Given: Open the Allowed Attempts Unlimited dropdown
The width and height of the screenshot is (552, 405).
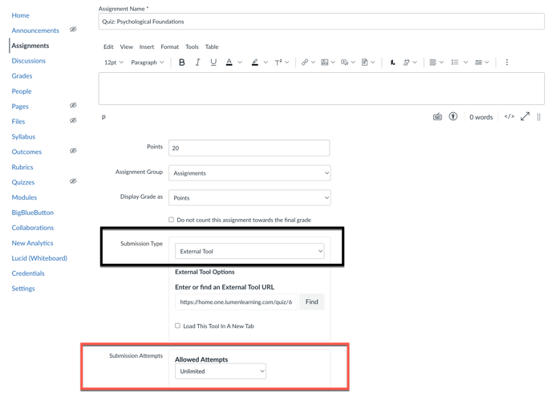Looking at the screenshot, I should (x=221, y=371).
